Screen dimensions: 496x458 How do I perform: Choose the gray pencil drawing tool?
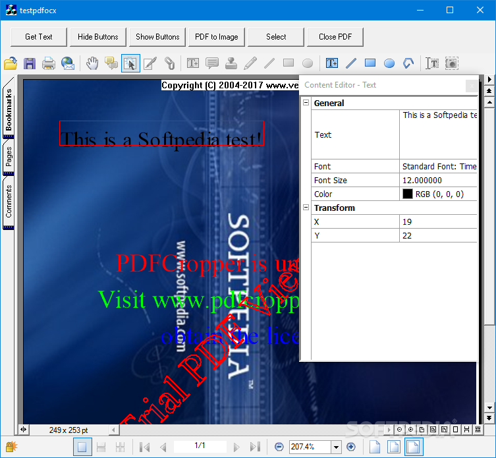pos(250,63)
